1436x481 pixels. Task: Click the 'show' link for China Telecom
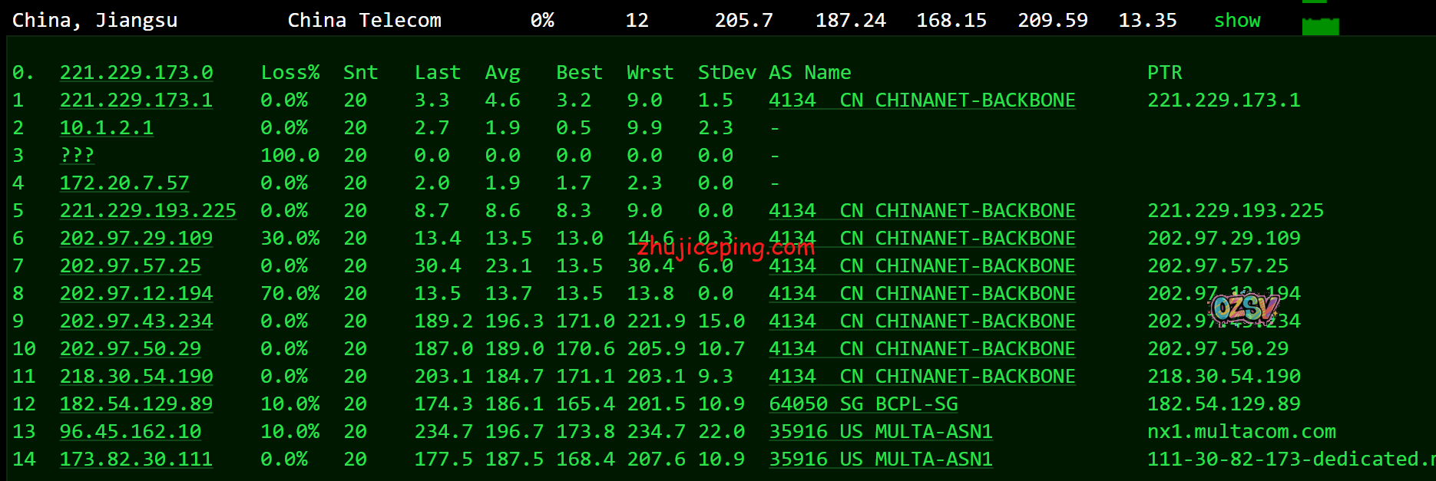coord(1236,21)
